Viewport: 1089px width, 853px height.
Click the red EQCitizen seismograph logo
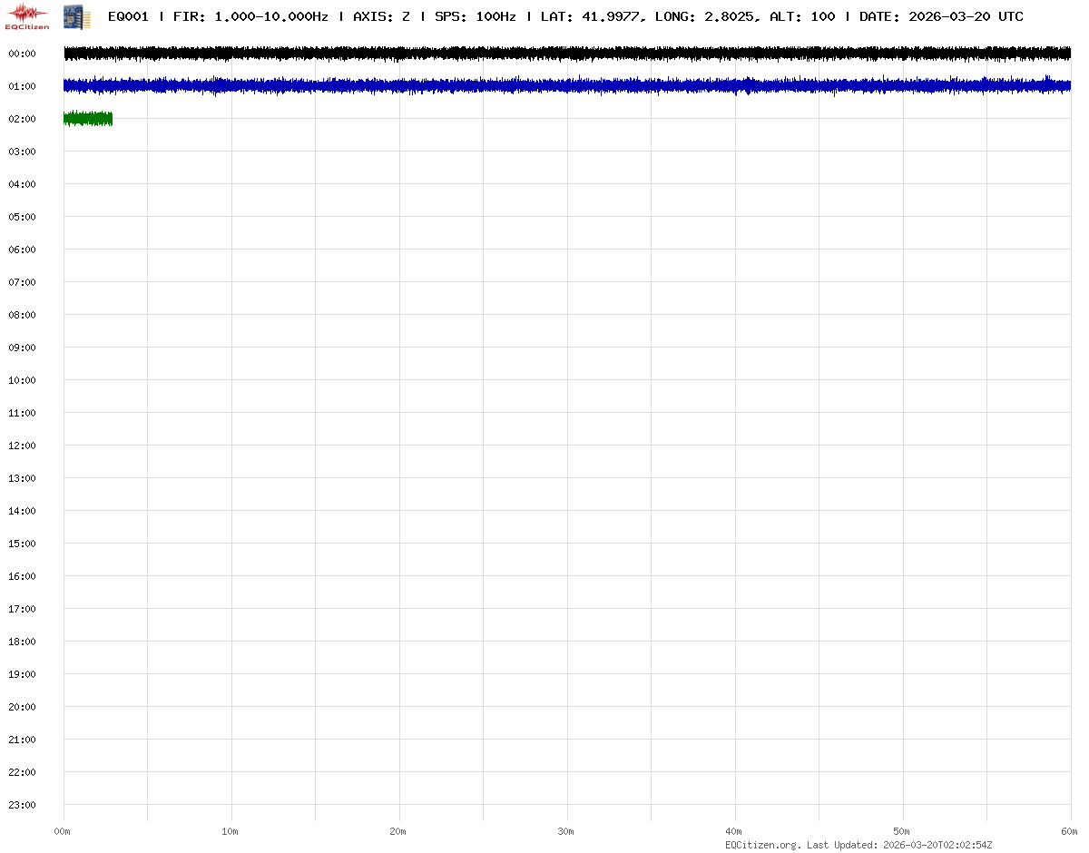(x=27, y=15)
